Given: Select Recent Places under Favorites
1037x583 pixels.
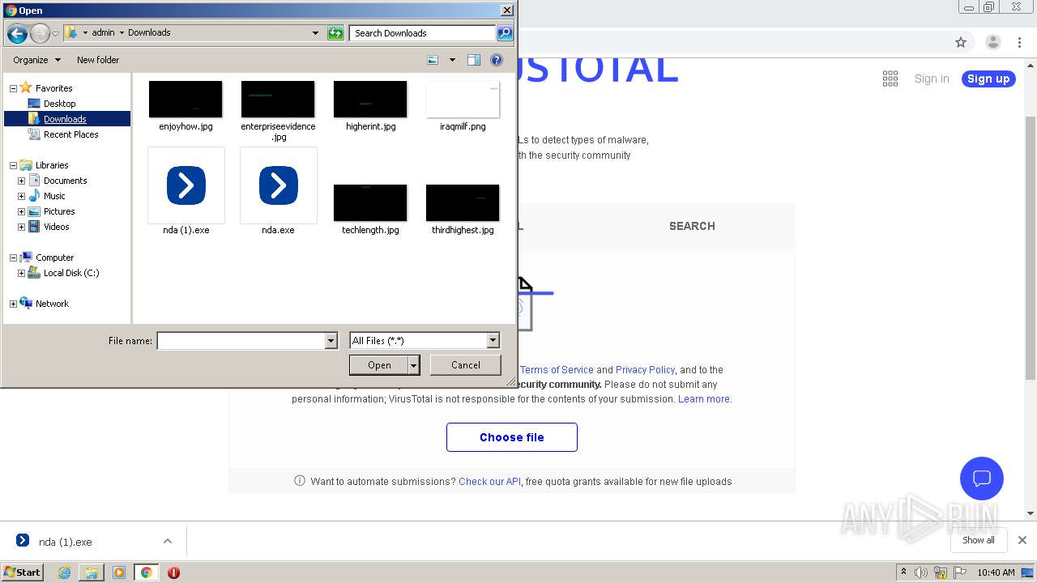Looking at the screenshot, I should (71, 134).
